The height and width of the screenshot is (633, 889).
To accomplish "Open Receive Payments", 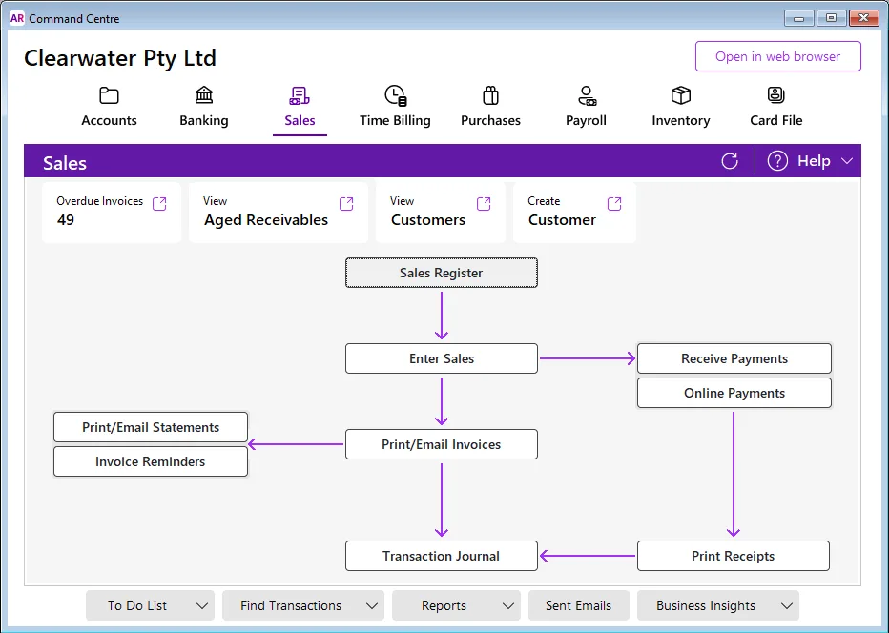I will (734, 358).
